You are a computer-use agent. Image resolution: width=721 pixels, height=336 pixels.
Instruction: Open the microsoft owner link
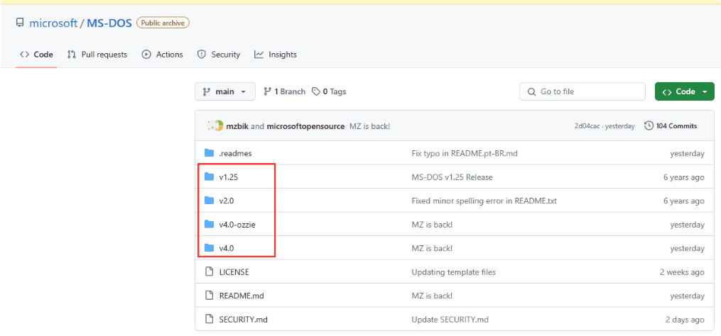tap(53, 23)
